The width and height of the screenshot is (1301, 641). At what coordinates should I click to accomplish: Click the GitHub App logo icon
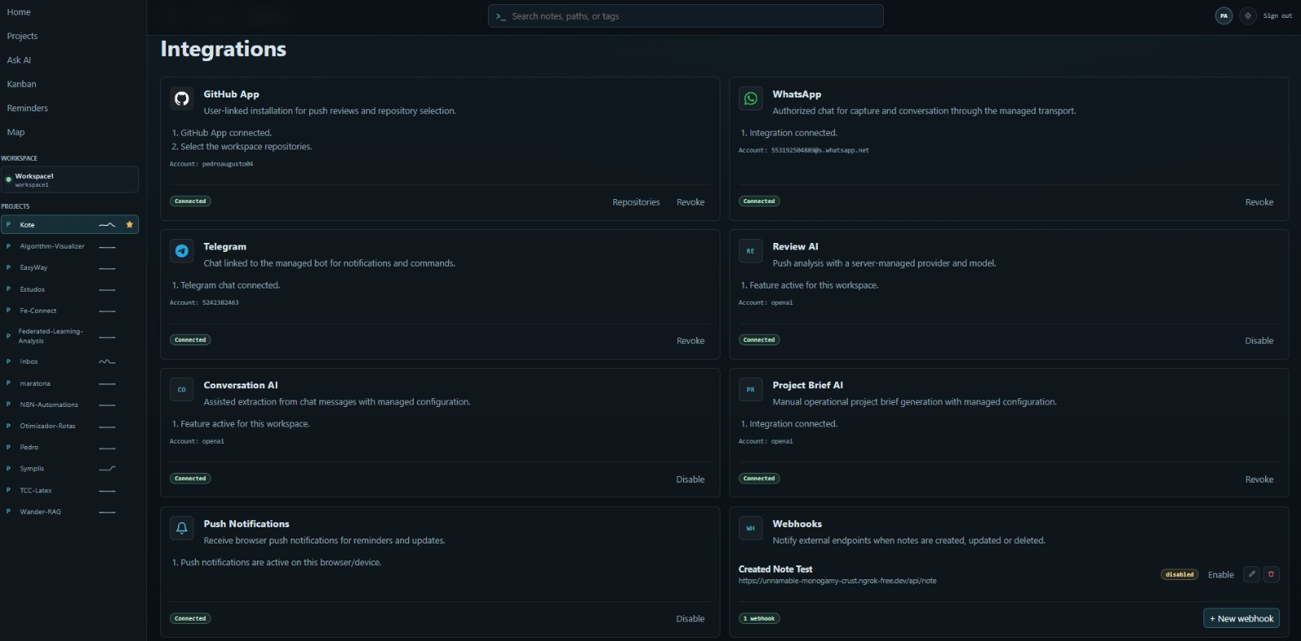click(x=181, y=98)
